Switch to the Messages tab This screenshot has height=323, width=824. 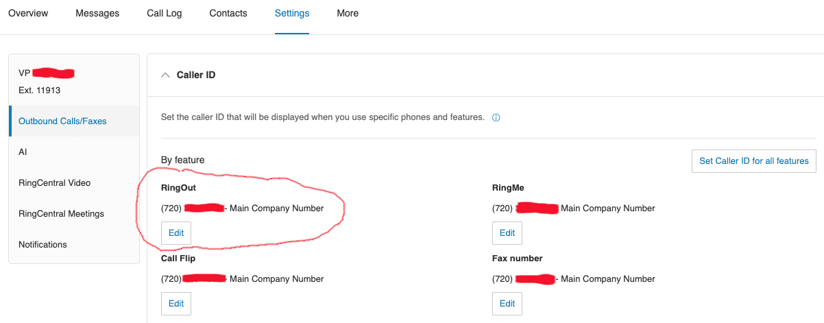[x=97, y=13]
